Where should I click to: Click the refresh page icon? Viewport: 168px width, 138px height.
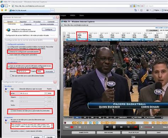click(x=138, y=6)
